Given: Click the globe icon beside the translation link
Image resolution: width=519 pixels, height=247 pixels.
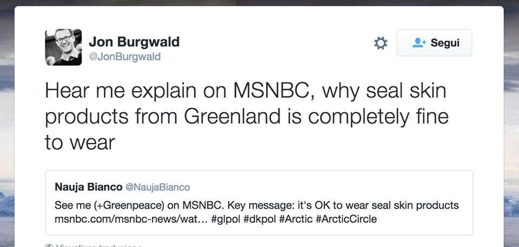Looking at the screenshot, I should [x=49, y=245].
